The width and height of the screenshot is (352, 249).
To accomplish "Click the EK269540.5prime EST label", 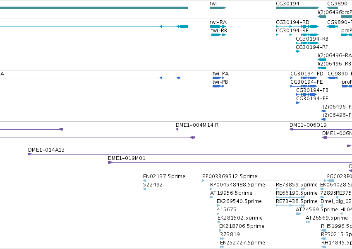I will (239, 201).
